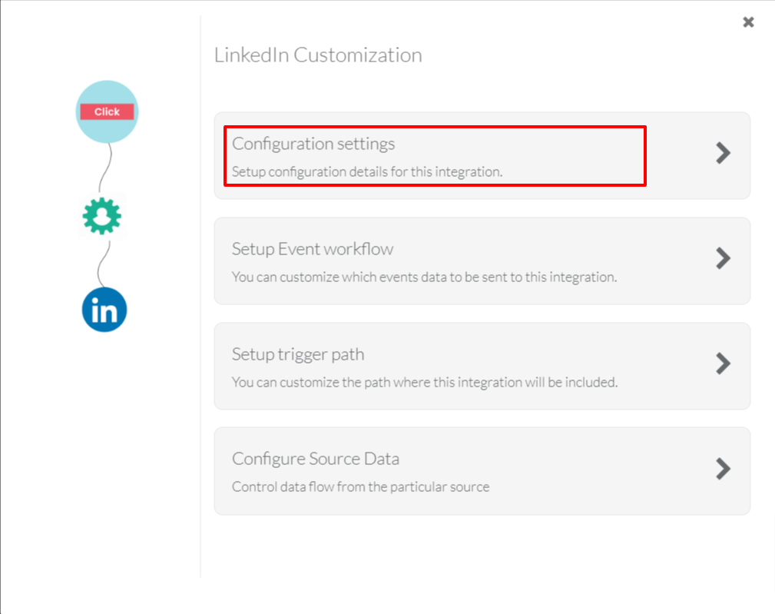Click the Configure Source Data chevron arrow
Viewport: 775px width, 614px height.
pos(723,468)
